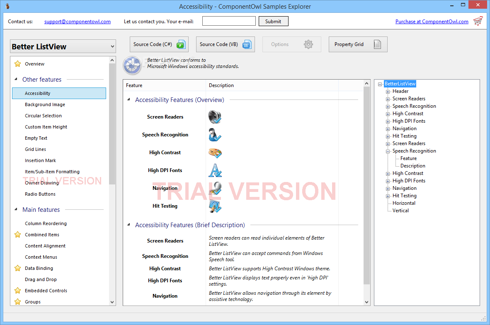490x325 pixels.
Task: Select the Context Menus sample
Action: (41, 257)
